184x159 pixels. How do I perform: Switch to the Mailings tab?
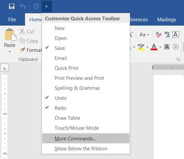167,19
